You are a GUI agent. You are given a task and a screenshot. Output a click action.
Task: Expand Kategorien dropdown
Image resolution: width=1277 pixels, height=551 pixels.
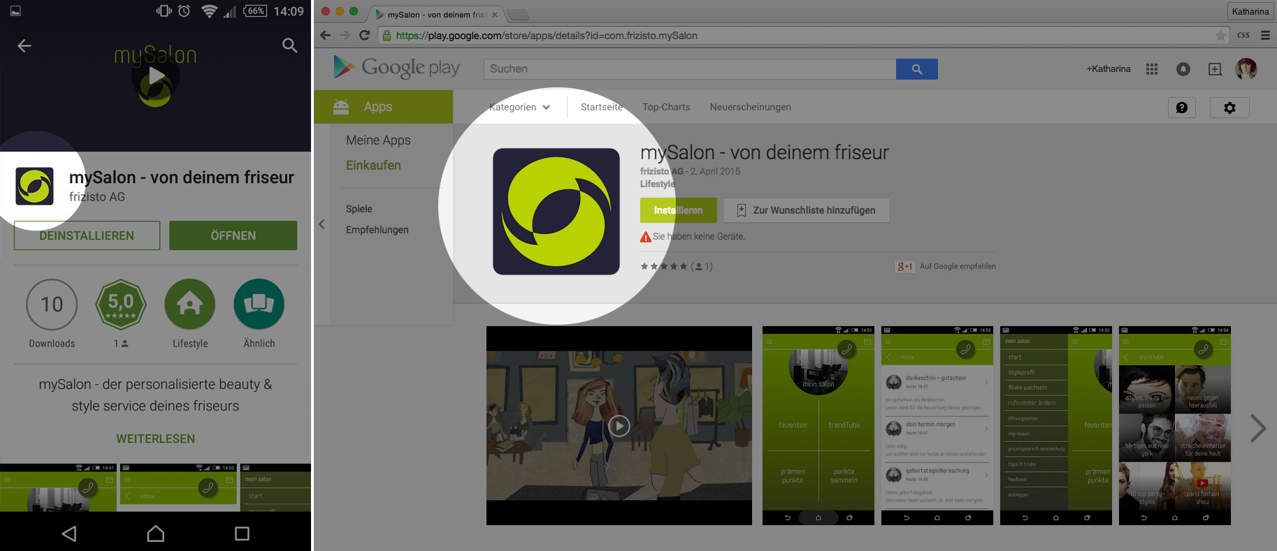pos(520,107)
